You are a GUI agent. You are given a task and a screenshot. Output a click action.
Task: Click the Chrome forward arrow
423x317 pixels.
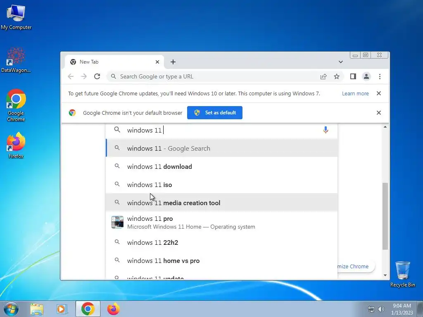click(84, 76)
